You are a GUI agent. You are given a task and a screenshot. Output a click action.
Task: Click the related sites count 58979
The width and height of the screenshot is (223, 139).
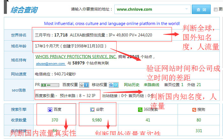point(78,63)
